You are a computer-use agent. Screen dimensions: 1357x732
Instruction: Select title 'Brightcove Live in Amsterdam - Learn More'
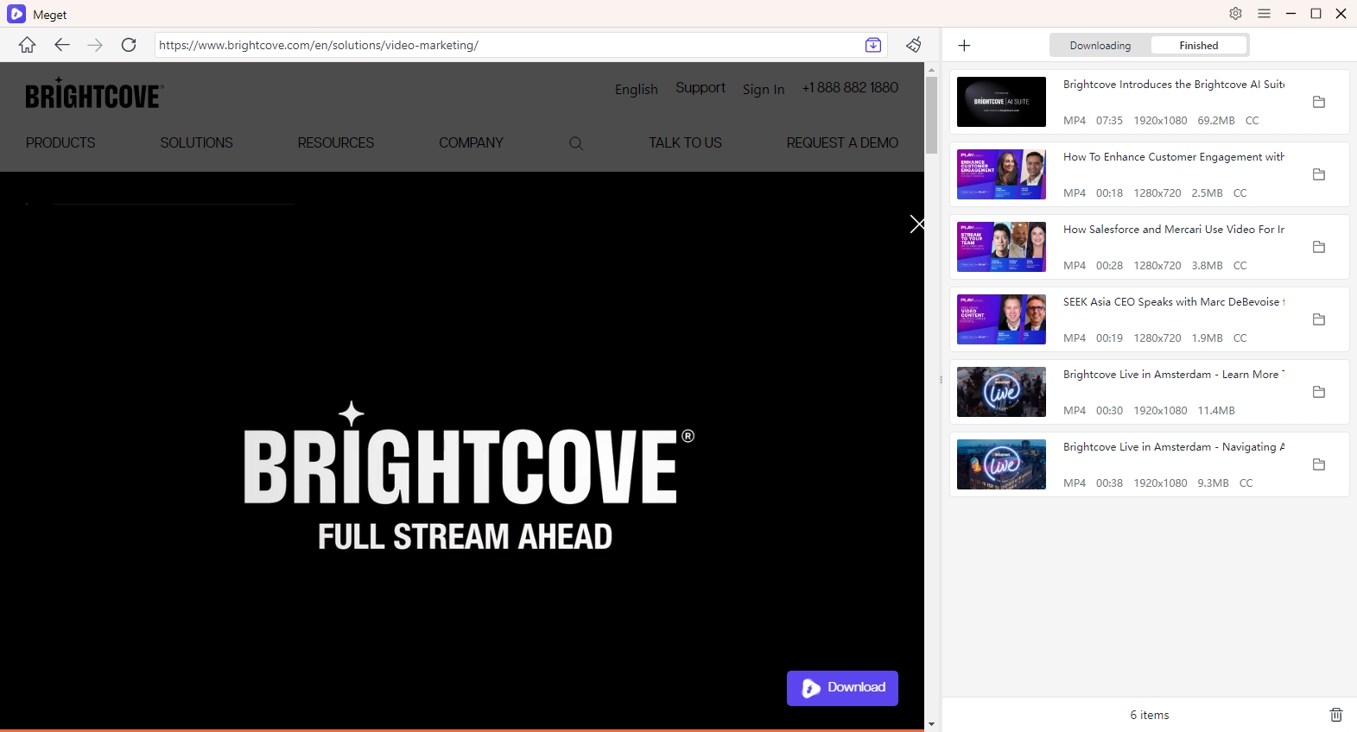pos(1174,375)
